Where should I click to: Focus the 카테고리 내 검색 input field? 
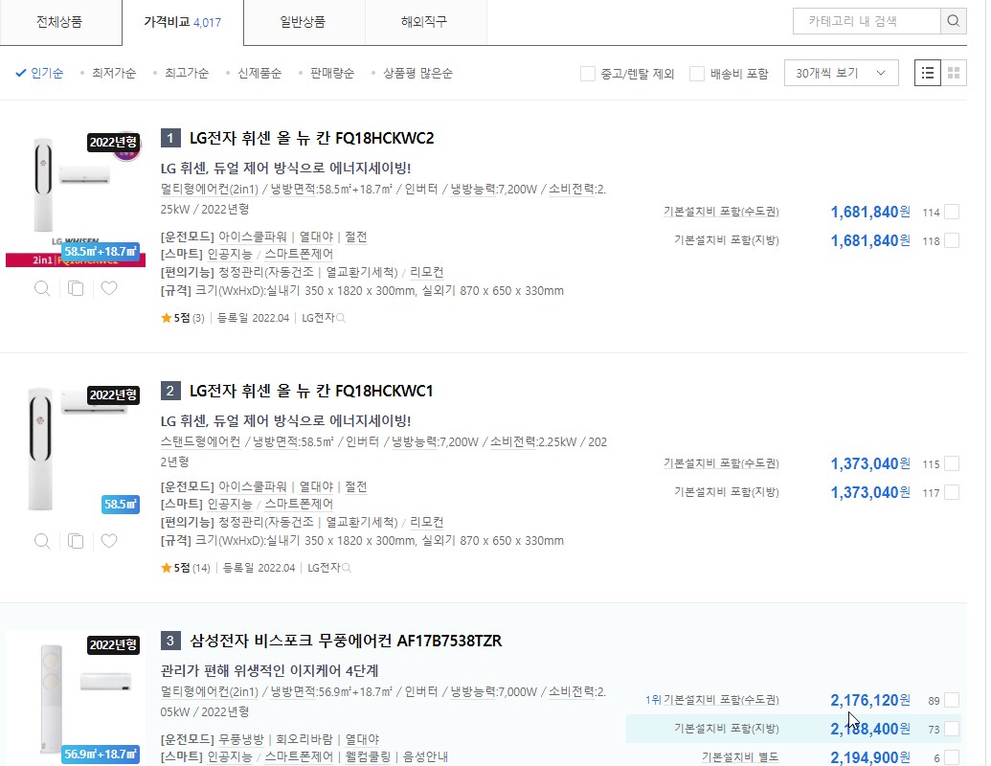pos(867,21)
